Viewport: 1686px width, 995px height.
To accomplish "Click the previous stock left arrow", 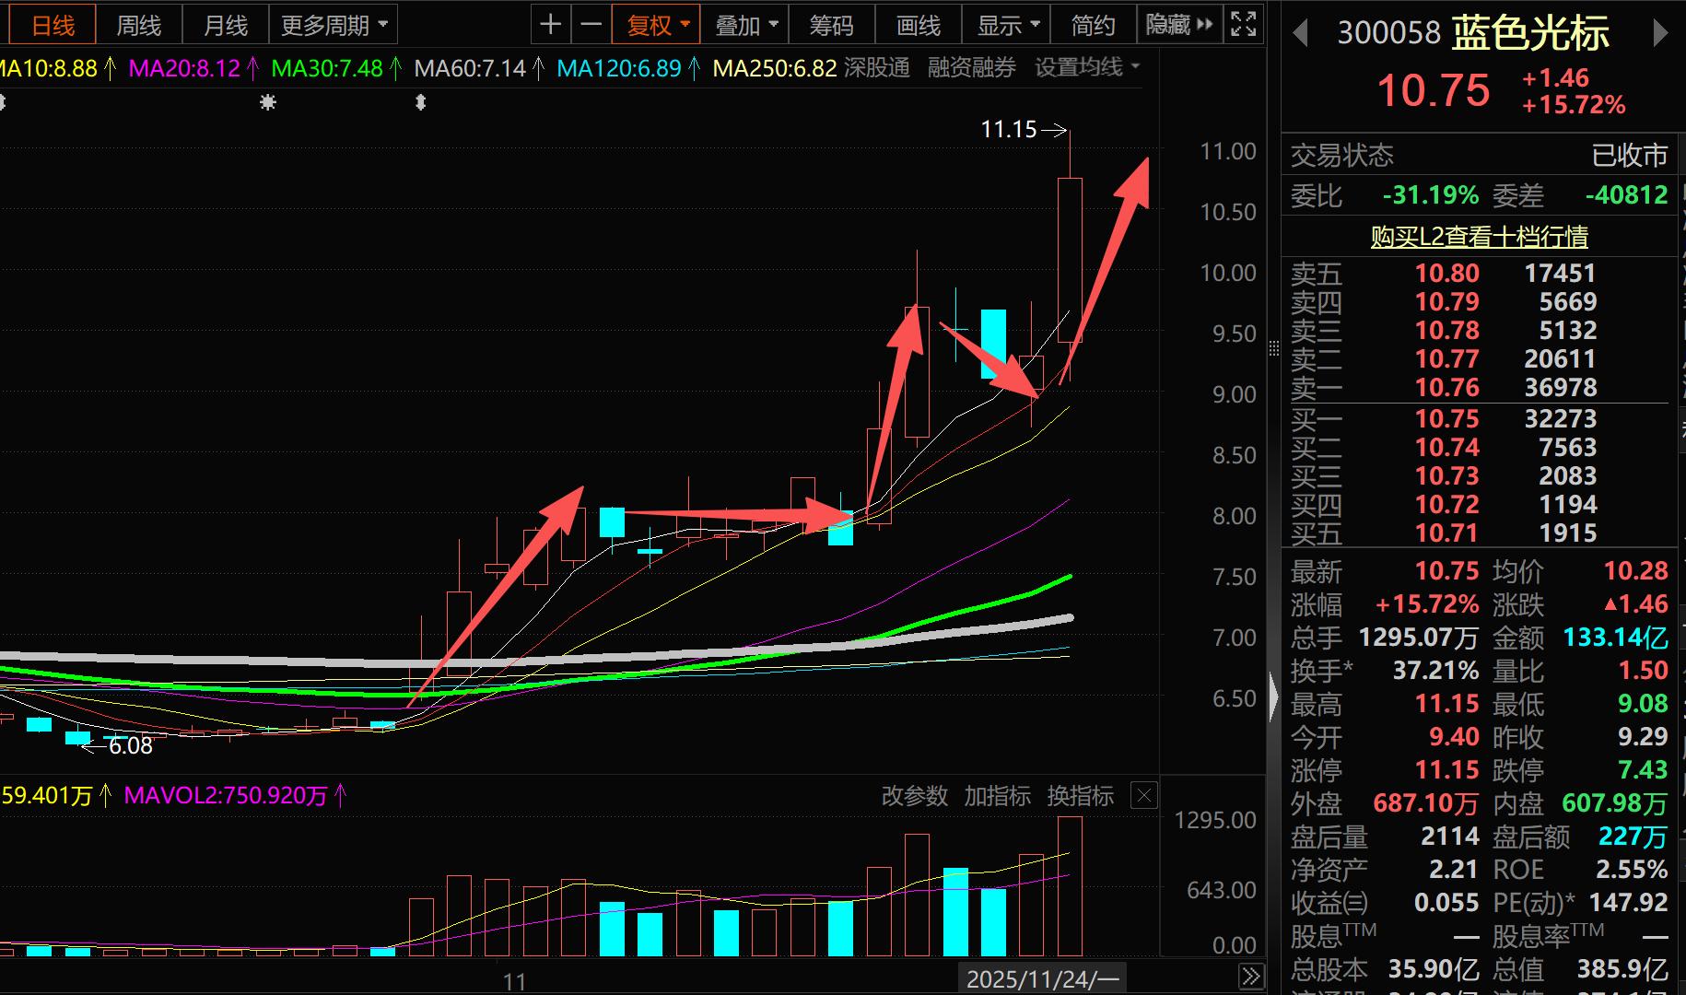I will (x=1301, y=34).
